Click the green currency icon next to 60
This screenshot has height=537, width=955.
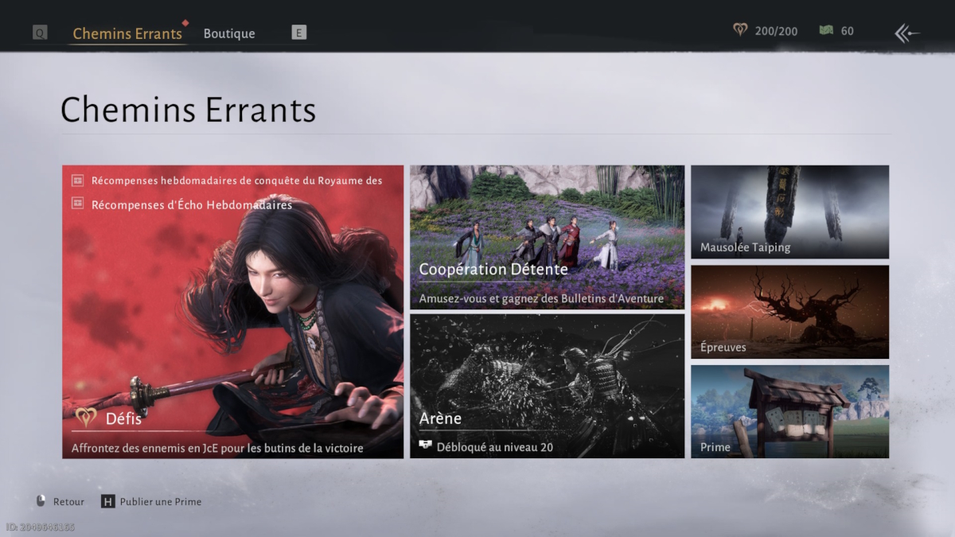coord(826,30)
